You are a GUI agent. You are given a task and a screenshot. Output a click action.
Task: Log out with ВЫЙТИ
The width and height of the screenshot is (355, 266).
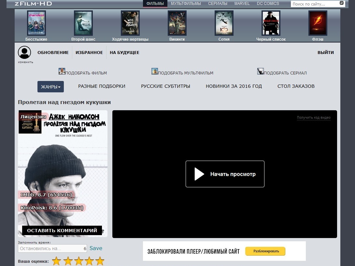coord(326,52)
